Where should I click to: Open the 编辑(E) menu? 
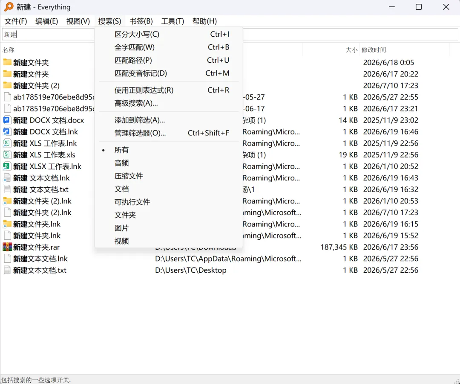point(47,21)
